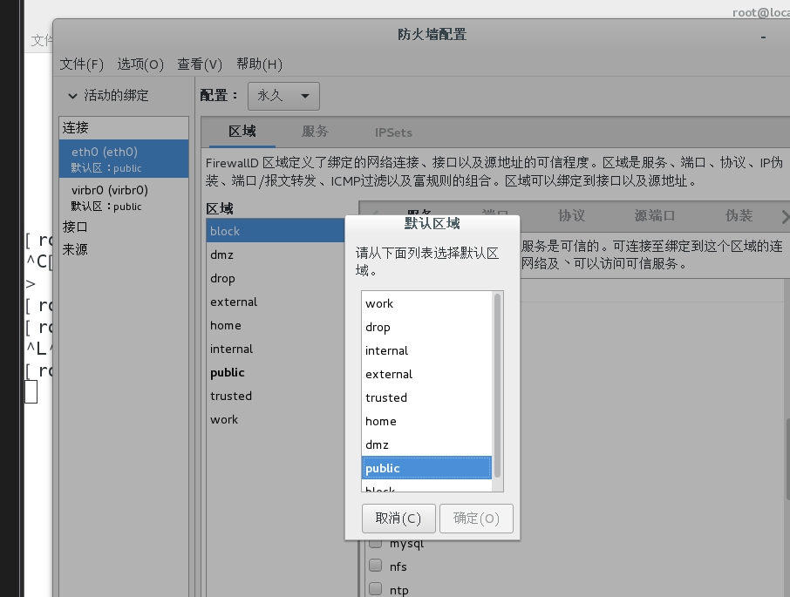This screenshot has height=597, width=790.
Task: Switch to the 伪装 sub-tab
Action: (x=739, y=216)
